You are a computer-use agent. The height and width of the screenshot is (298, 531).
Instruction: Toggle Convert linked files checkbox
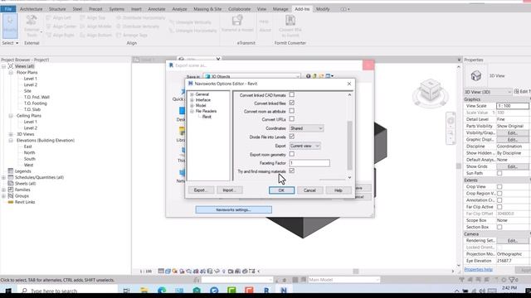[x=291, y=103]
